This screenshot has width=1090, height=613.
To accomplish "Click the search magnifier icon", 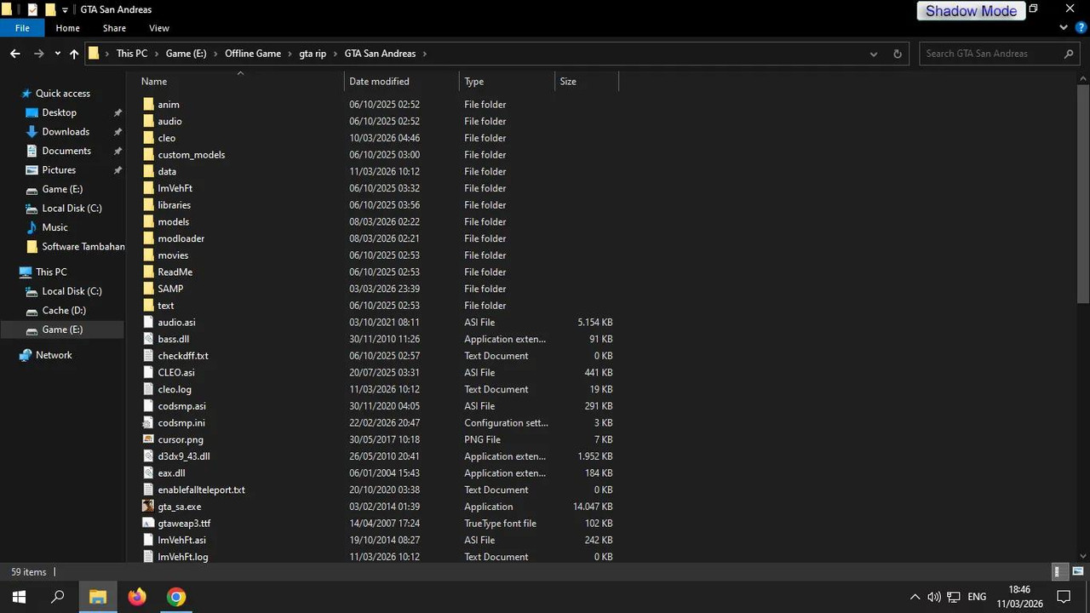I will (1069, 54).
